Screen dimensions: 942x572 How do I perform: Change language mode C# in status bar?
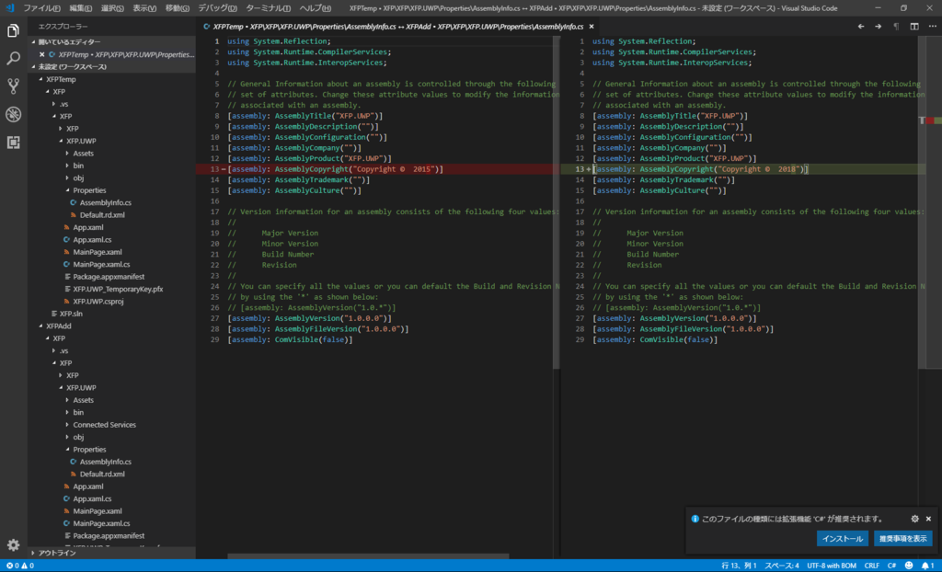coord(891,566)
